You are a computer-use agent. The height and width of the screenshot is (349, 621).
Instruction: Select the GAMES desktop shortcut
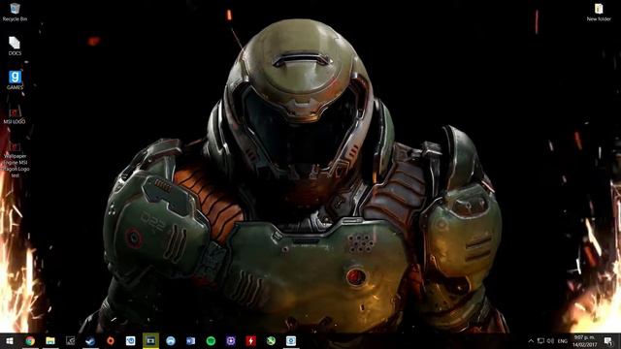[x=15, y=79]
